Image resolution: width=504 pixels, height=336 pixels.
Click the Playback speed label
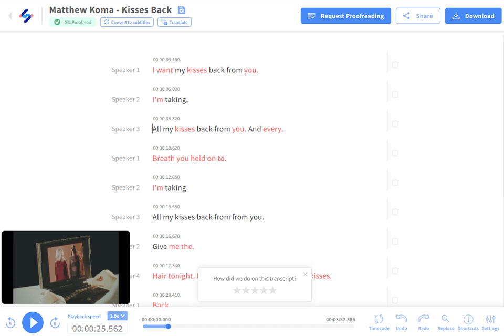point(84,317)
